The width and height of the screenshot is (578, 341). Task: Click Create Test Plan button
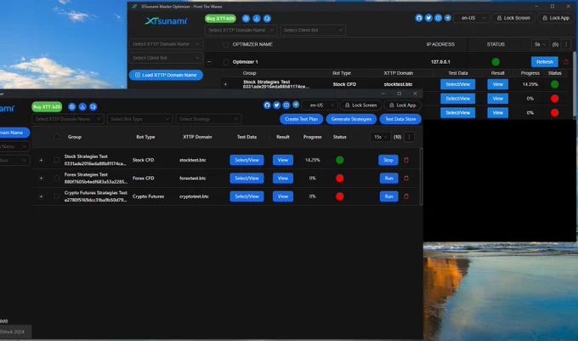(x=301, y=119)
